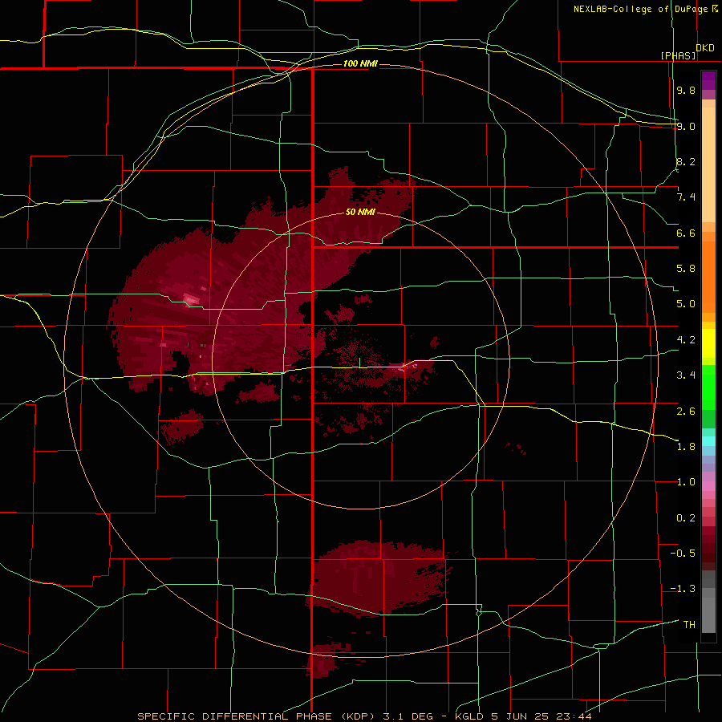Screen dimensions: 722x722
Task: Click the 3.4 scale value
Action: coord(686,375)
